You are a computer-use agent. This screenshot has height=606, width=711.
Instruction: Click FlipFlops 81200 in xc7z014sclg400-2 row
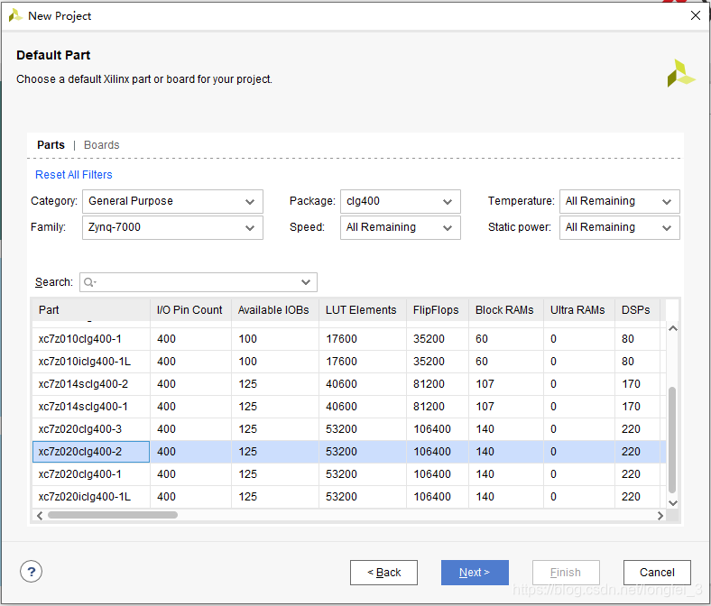(429, 384)
